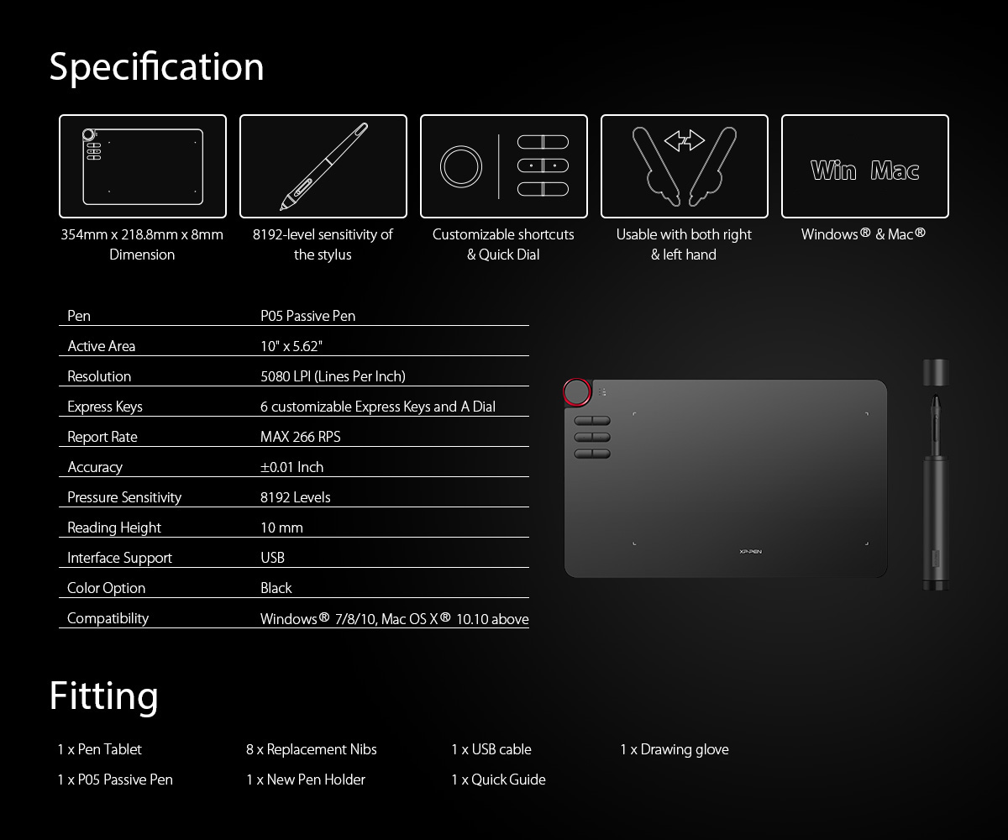Click "1 x USB cable" in Fitting list

[491, 749]
